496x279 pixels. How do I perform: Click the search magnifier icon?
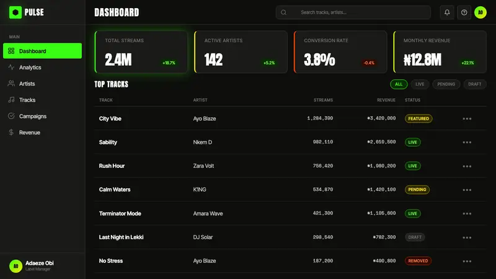[x=284, y=12]
